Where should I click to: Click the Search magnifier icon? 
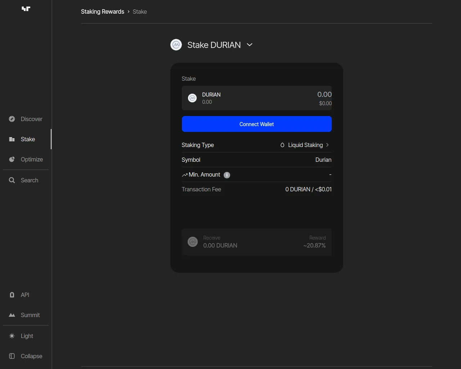tap(12, 180)
